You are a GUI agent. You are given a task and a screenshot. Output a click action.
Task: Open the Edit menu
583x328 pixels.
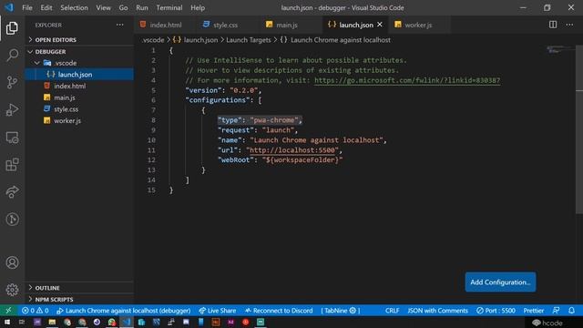(x=46, y=7)
